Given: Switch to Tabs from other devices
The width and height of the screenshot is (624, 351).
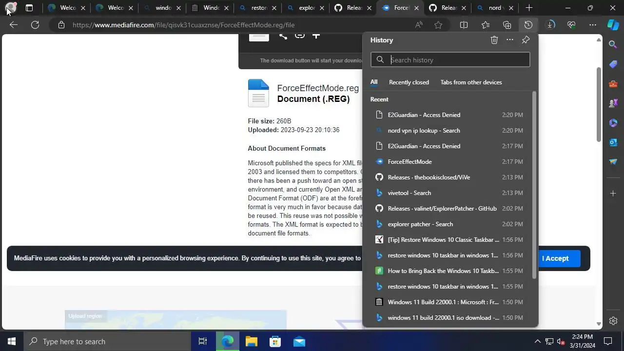Looking at the screenshot, I should tap(471, 82).
